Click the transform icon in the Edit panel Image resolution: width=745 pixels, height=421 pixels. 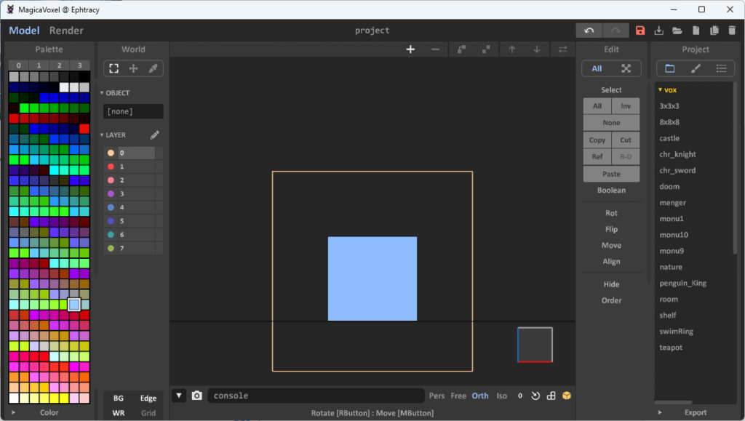pyautogui.click(x=626, y=68)
